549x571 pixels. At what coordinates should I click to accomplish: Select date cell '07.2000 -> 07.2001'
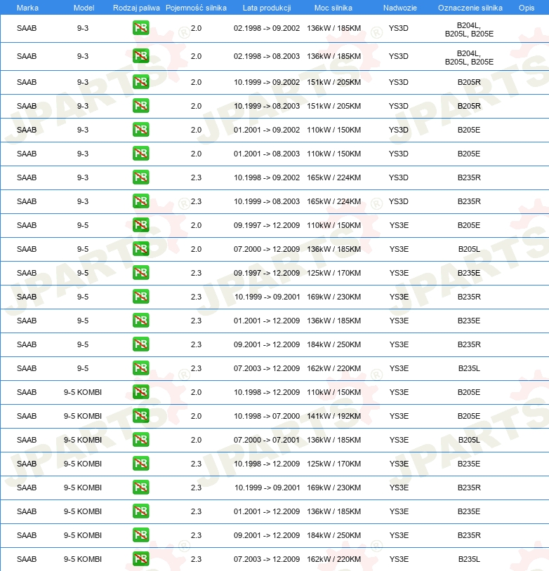click(267, 440)
